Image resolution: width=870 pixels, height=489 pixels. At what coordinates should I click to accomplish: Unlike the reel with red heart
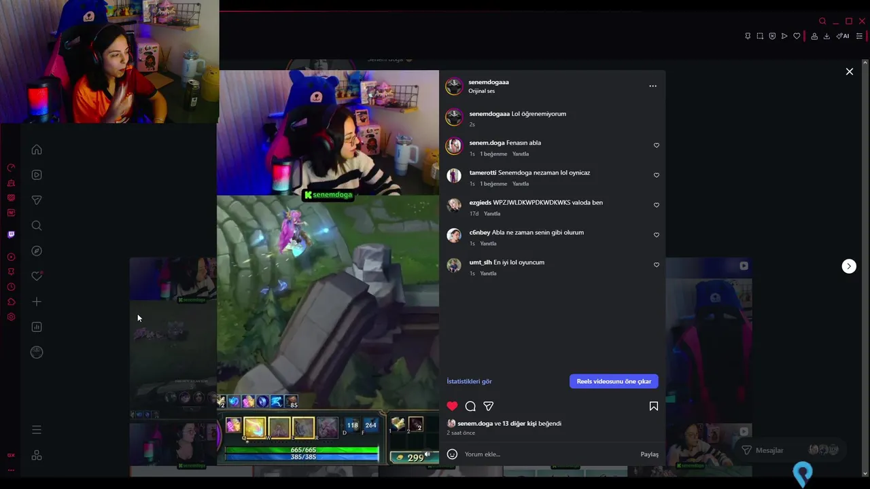click(x=452, y=406)
